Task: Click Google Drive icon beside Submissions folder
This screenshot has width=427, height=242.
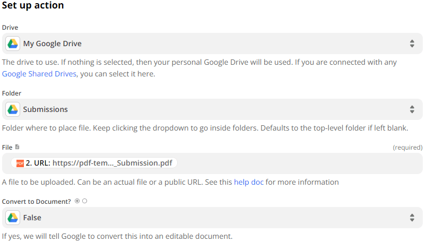Action: [x=13, y=109]
